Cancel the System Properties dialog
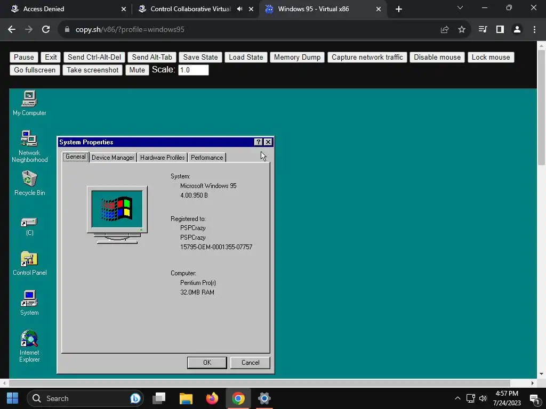 click(x=250, y=362)
